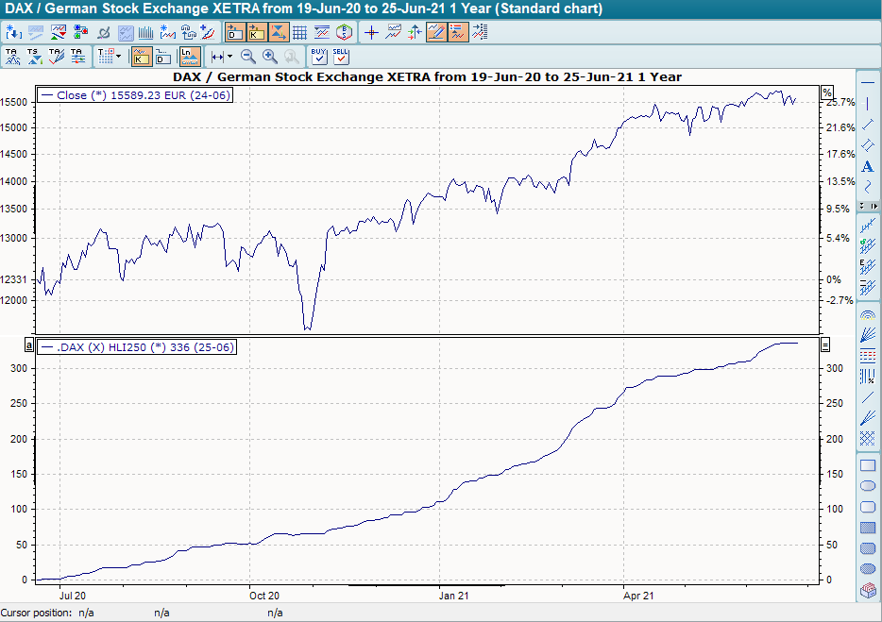Activate the crosshair cursor tool

[x=371, y=31]
